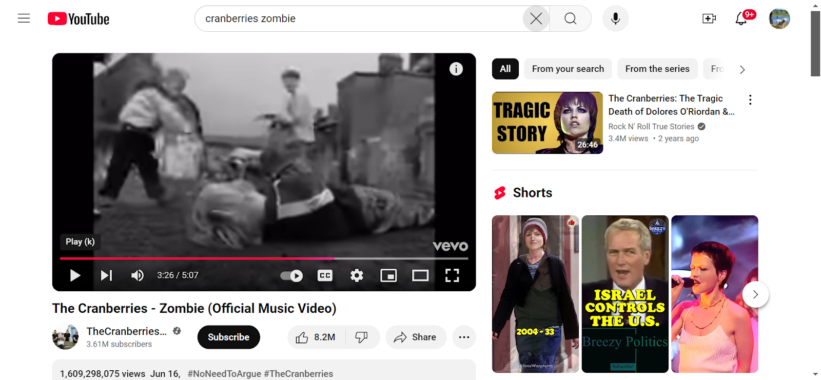
Task: Select the All filter chip
Action: [505, 69]
